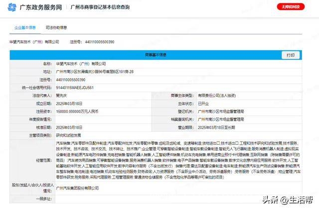Select 档案查询机关 value 广州市南沙区市场监督管理局
The width and height of the screenshot is (319, 210).
click(x=221, y=119)
